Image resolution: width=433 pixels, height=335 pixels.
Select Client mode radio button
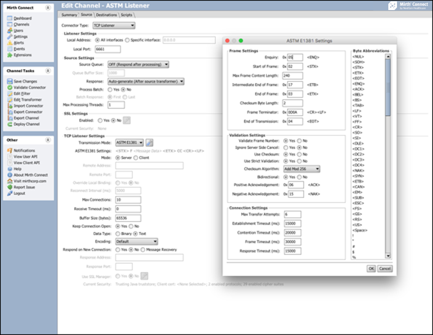[x=135, y=157]
